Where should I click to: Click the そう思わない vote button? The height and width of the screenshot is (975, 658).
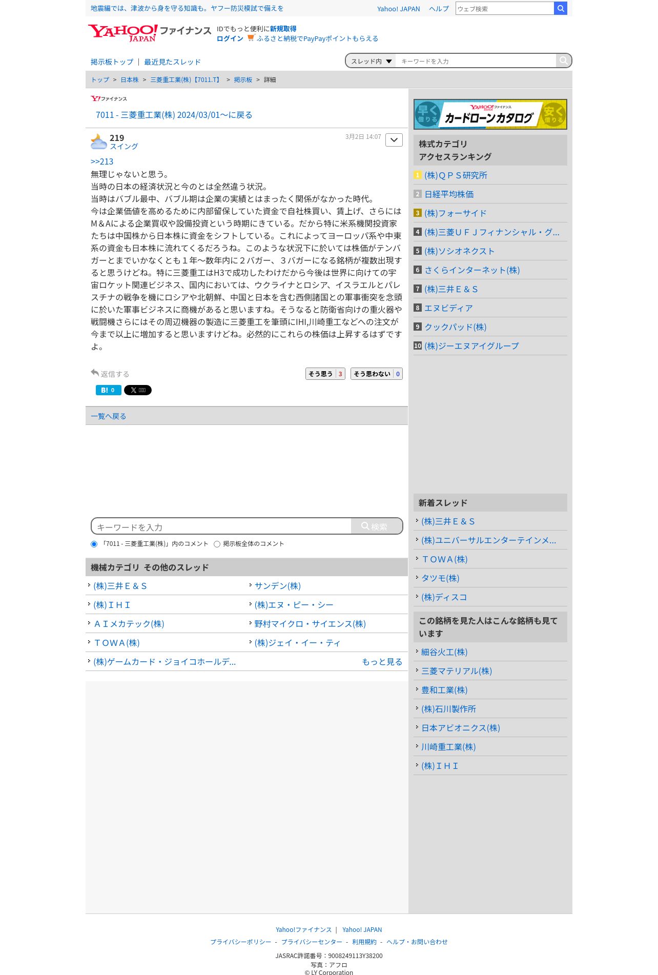pyautogui.click(x=377, y=374)
